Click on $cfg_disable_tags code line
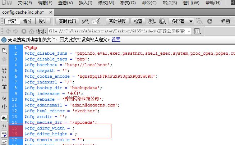The height and width of the screenshot is (145, 235). coord(57,59)
